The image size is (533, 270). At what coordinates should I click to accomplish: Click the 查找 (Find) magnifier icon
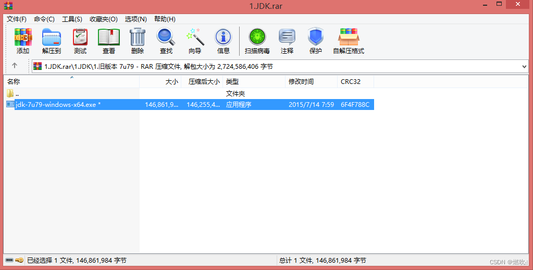coord(166,37)
